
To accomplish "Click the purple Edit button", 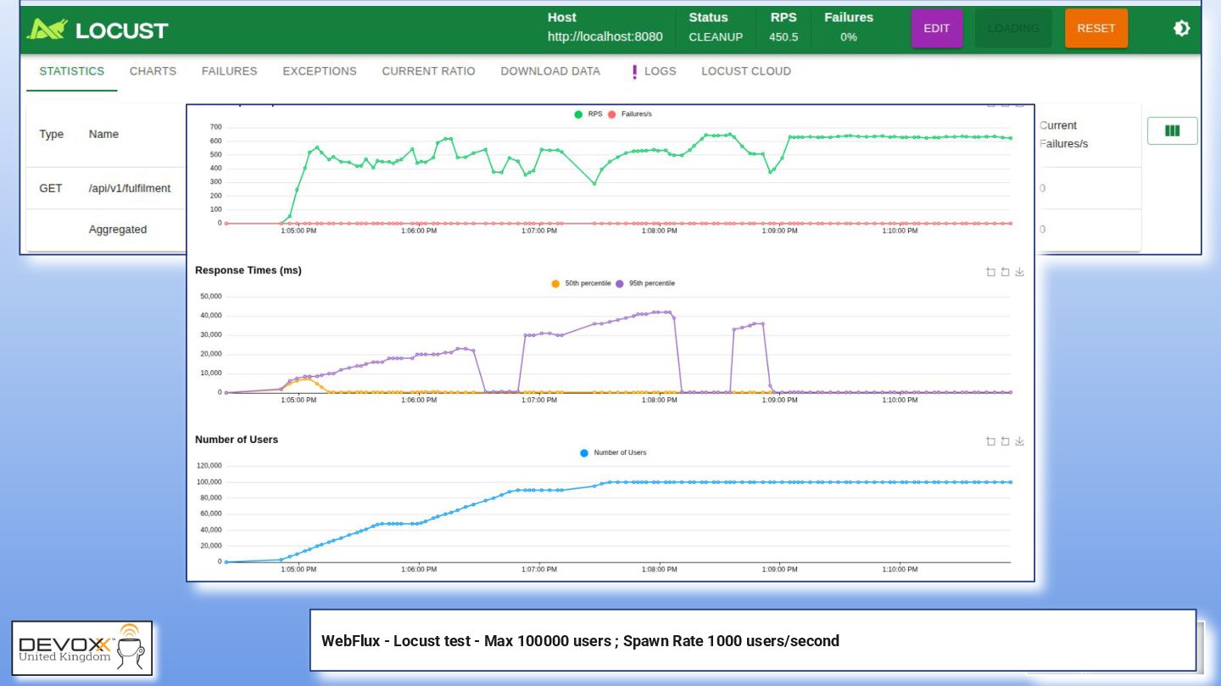I will point(936,29).
